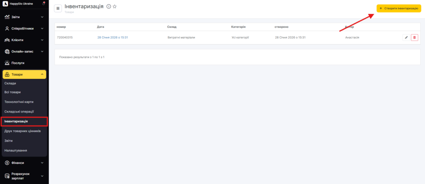Viewport: 425px width, 184px height.
Task: Click Створити інвентаризацію button
Action: [398, 8]
